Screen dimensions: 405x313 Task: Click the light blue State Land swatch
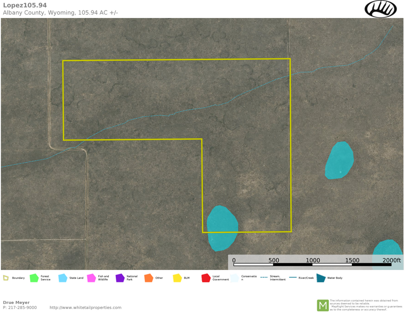tap(63, 278)
